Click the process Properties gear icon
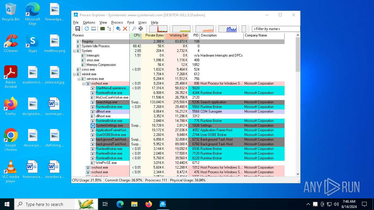 (118, 29)
